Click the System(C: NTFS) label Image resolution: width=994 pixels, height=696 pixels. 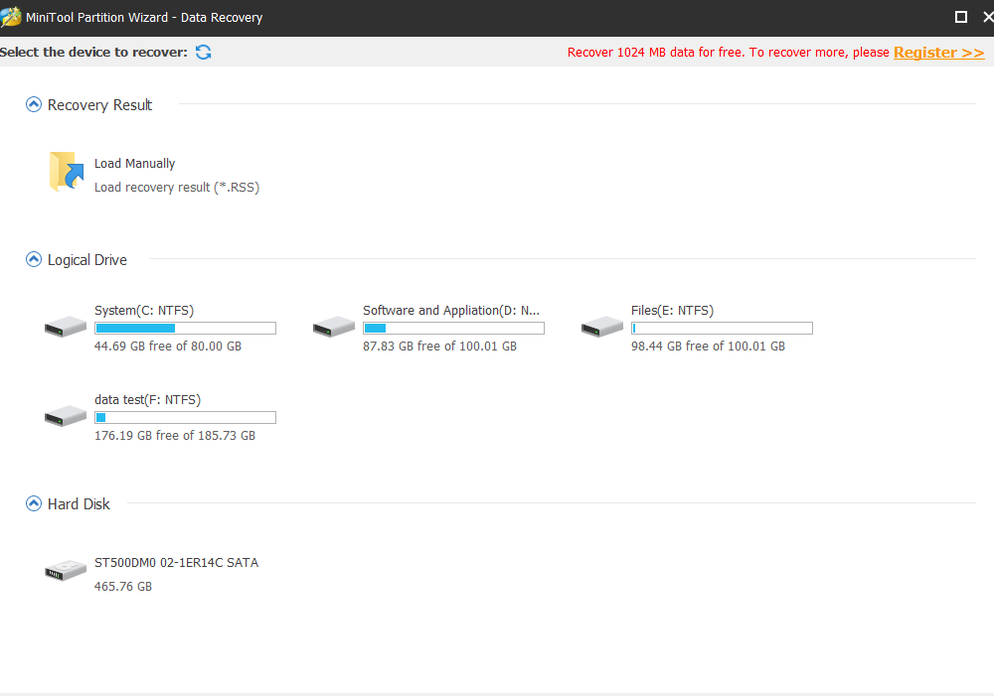[144, 311]
